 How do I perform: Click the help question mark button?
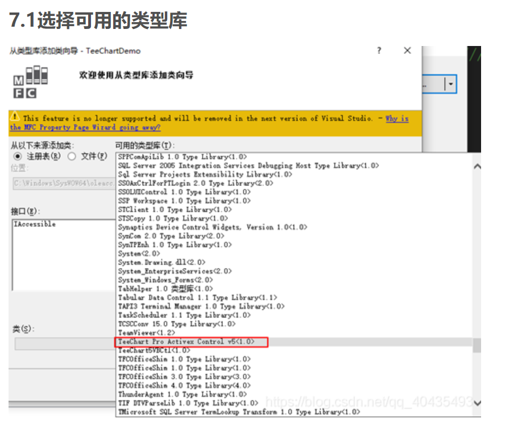click(x=379, y=51)
